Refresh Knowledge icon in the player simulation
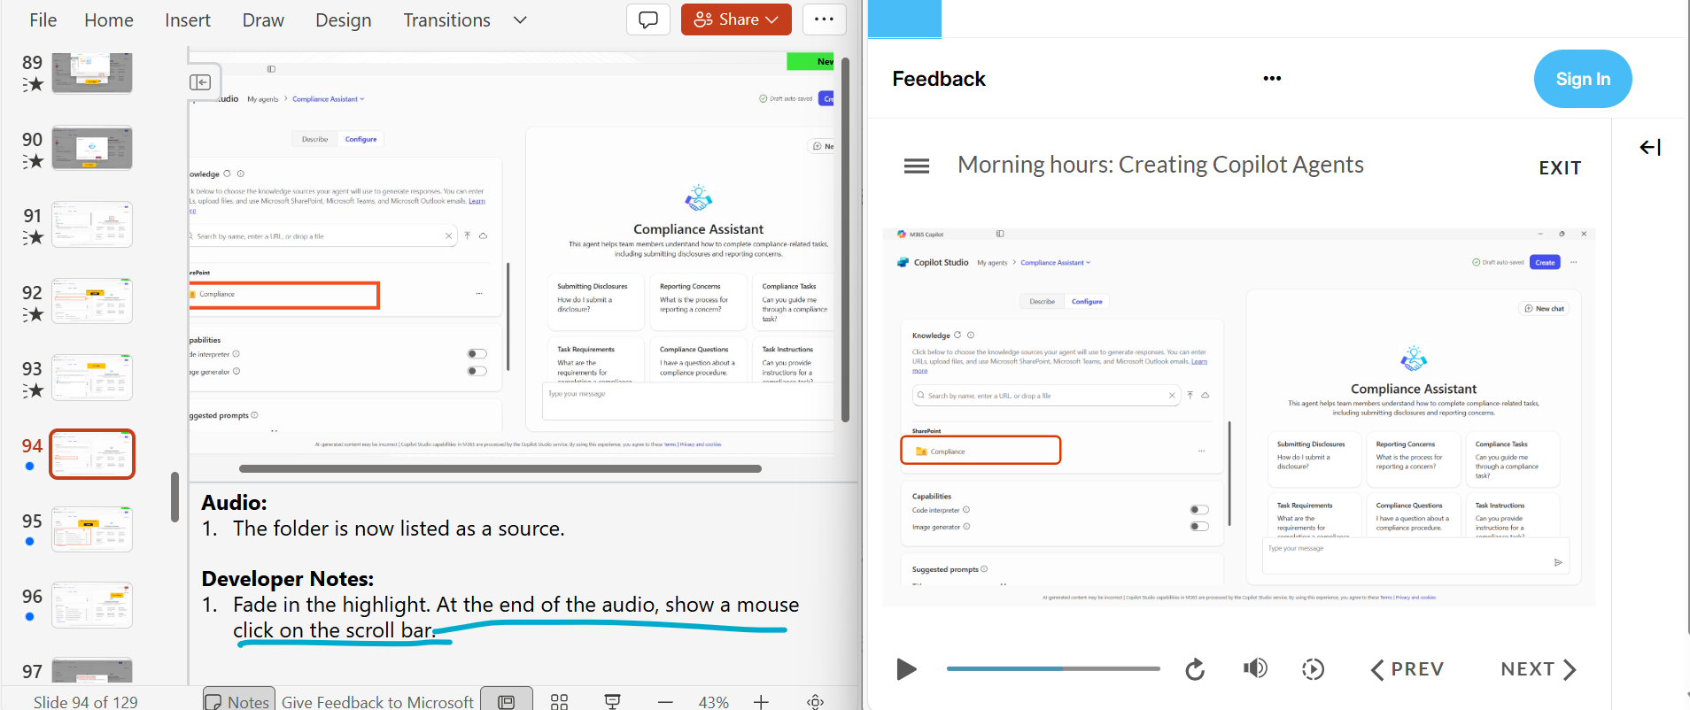 pyautogui.click(x=957, y=335)
